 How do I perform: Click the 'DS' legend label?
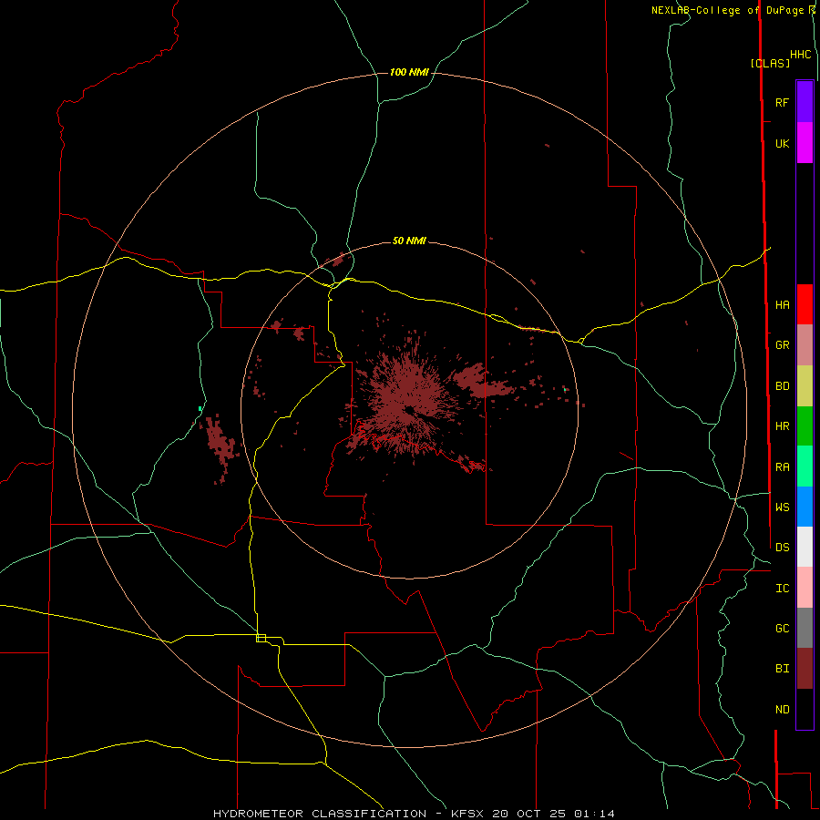[x=782, y=548]
